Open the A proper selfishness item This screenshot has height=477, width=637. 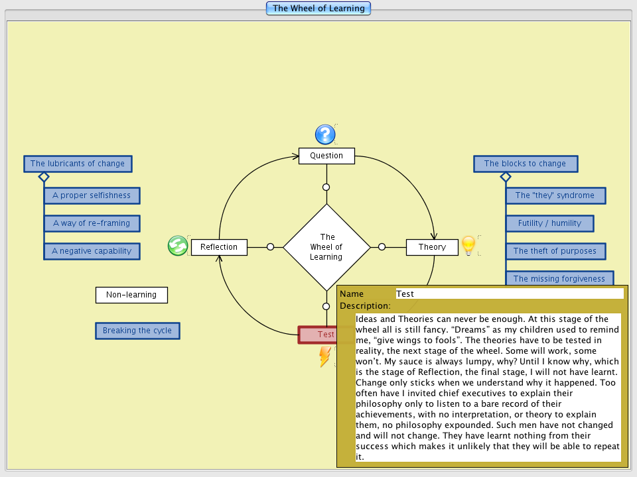tap(92, 195)
